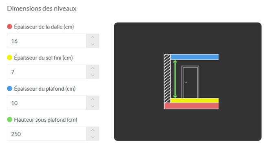Viewport: 265px width, 149px height.
Task: Click the finished floor field showing 7
Action: [x=46, y=72]
